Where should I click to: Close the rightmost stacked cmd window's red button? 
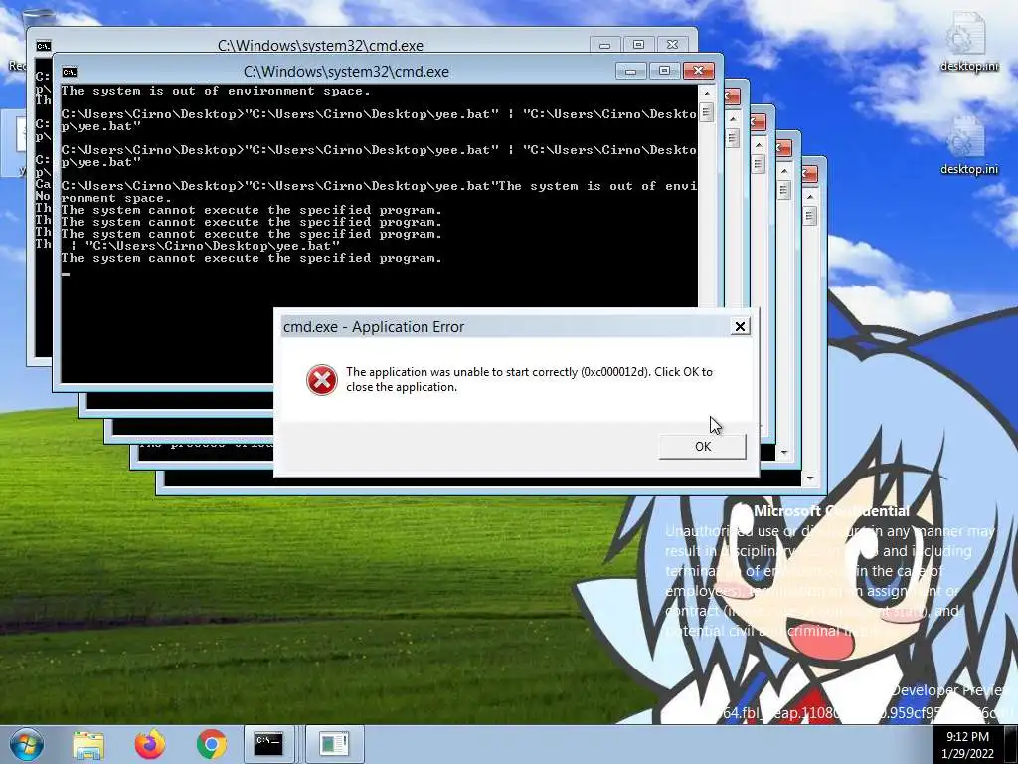(809, 174)
